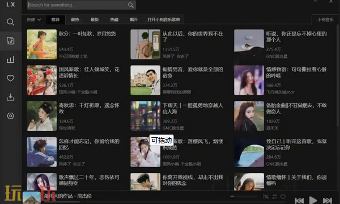The height and width of the screenshot is (204, 340).
Task: Click play count 643.4万
Action: click(x=66, y=49)
